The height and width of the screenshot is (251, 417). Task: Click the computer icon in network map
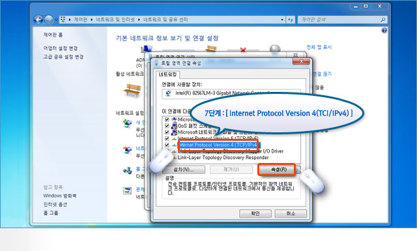coord(146,49)
